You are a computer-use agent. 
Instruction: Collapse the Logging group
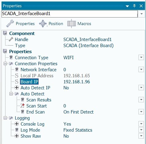(5, 118)
